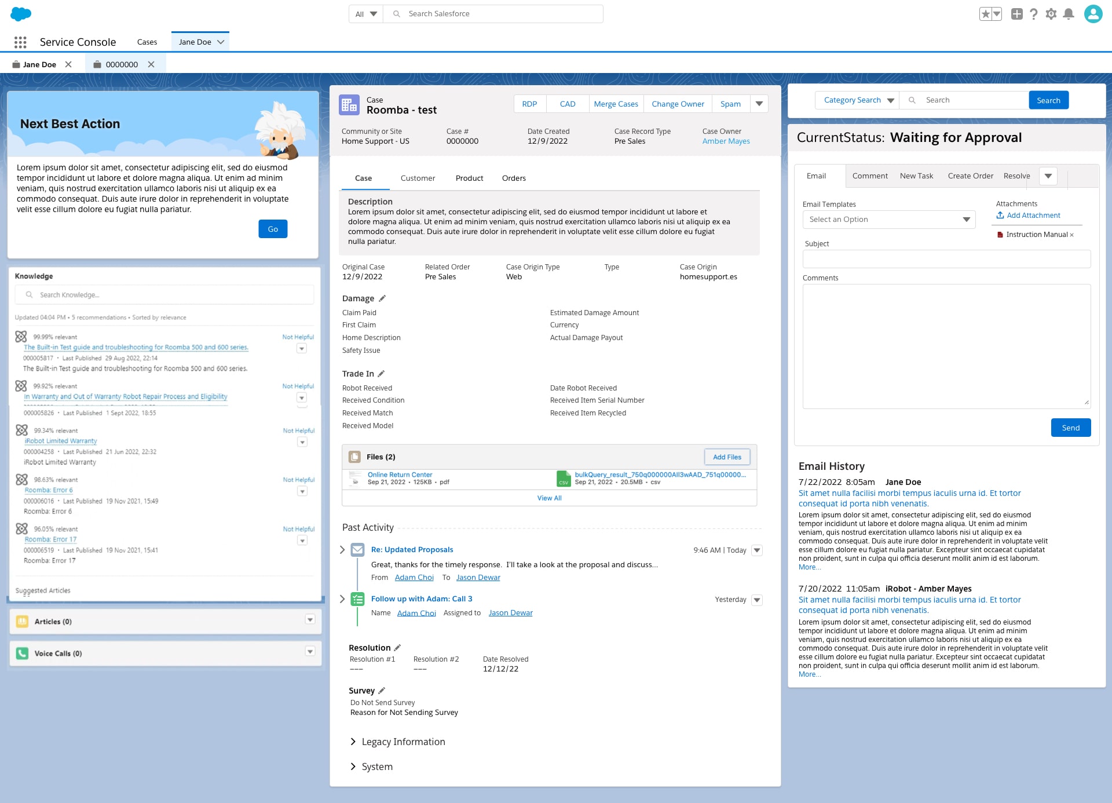Click the Add Files button
Viewport: 1112px width, 803px height.
(x=727, y=457)
